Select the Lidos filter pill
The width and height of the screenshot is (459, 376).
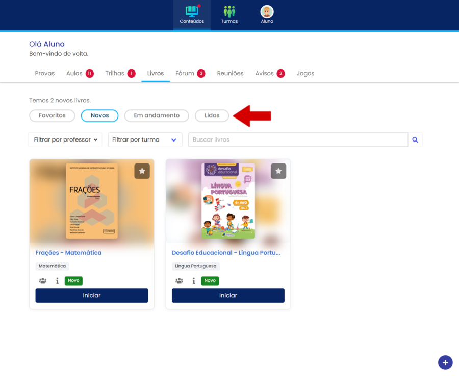(212, 115)
